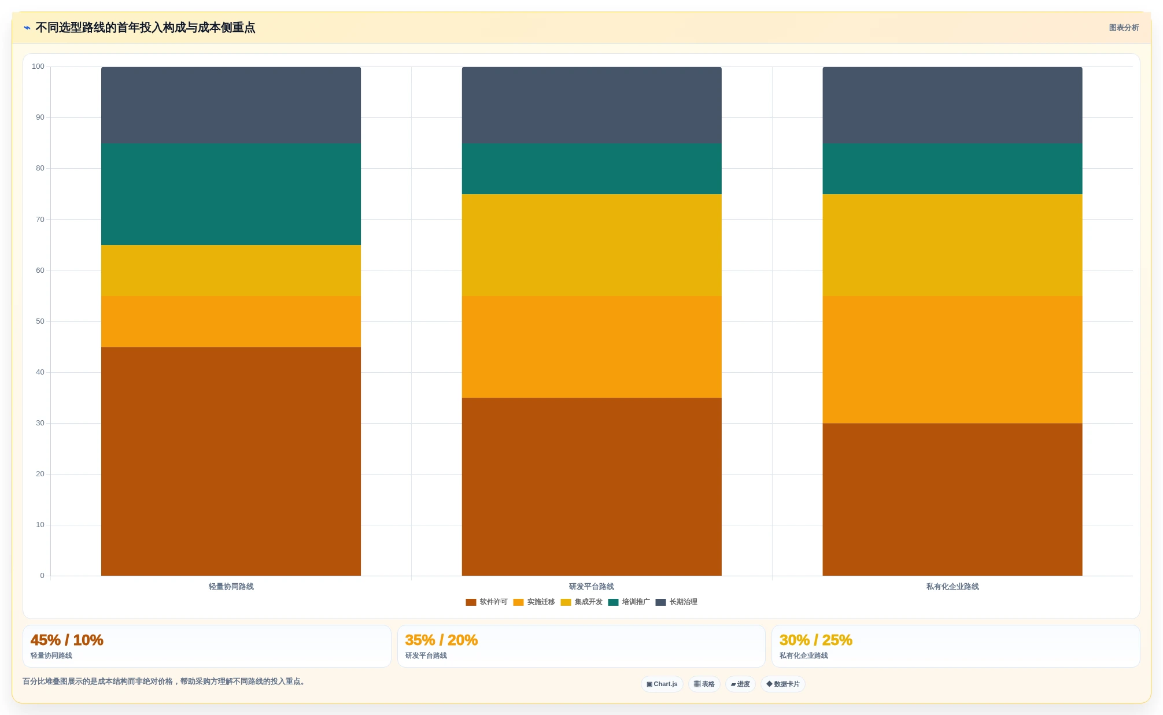Open the 数据卡片 chip
This screenshot has width=1163, height=715.
tap(783, 684)
